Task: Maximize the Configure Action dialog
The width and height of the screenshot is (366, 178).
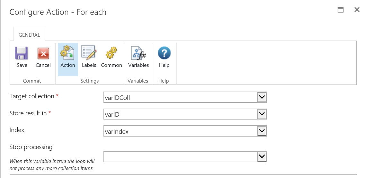Action: click(341, 10)
